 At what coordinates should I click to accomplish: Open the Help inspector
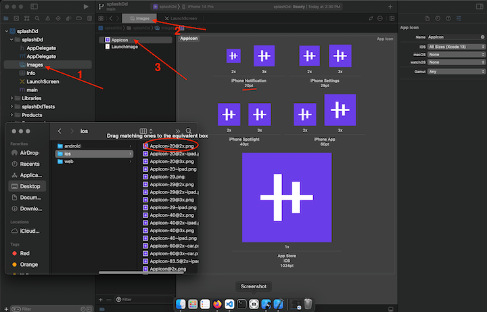(x=448, y=18)
